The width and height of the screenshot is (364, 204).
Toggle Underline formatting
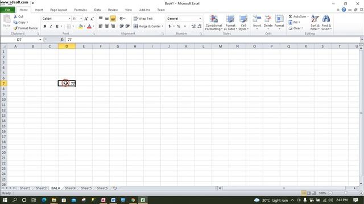[57, 27]
